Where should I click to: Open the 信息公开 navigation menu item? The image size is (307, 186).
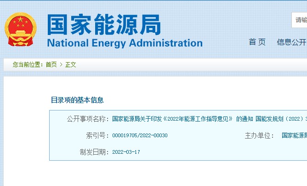coord(292,42)
